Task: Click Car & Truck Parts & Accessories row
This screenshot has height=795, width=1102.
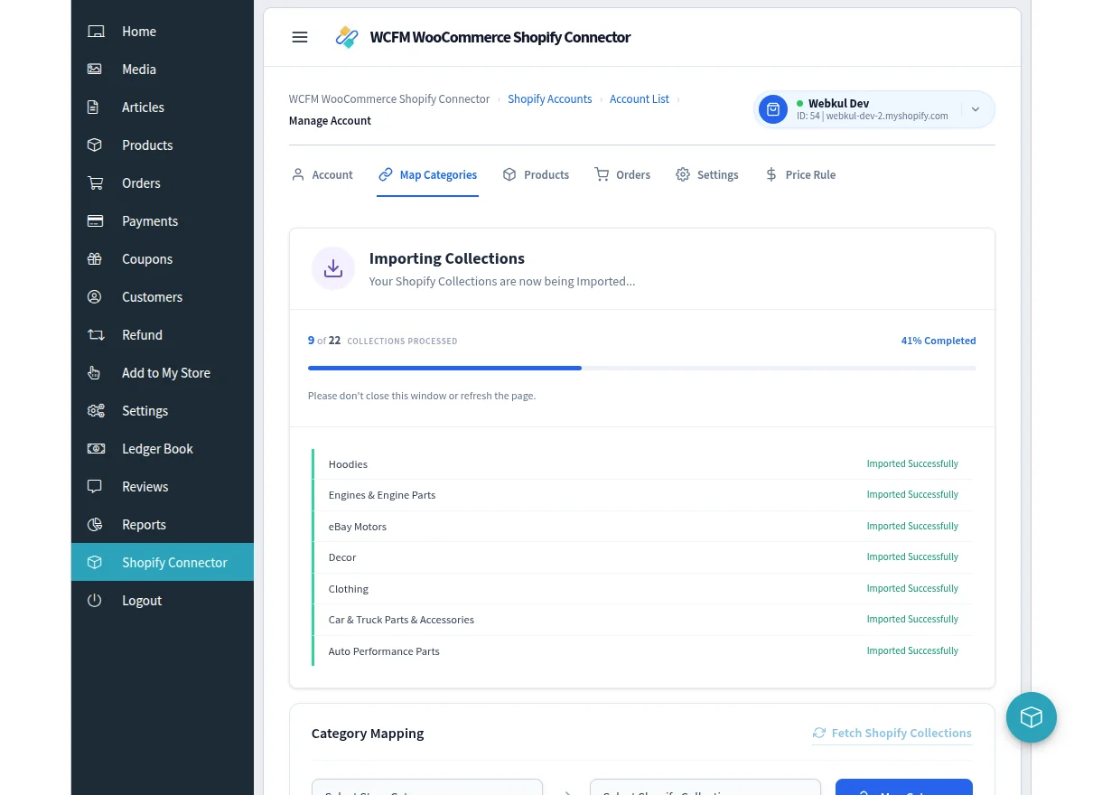Action: (x=642, y=620)
